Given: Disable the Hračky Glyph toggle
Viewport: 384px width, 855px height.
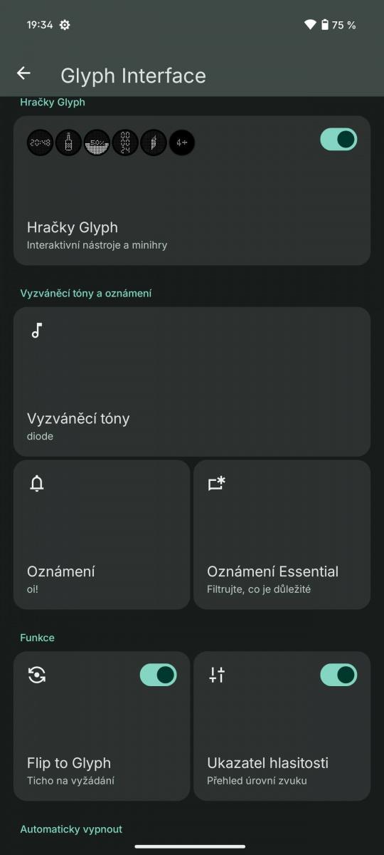Looking at the screenshot, I should [338, 139].
